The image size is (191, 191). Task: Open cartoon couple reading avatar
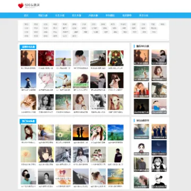tap(98, 154)
